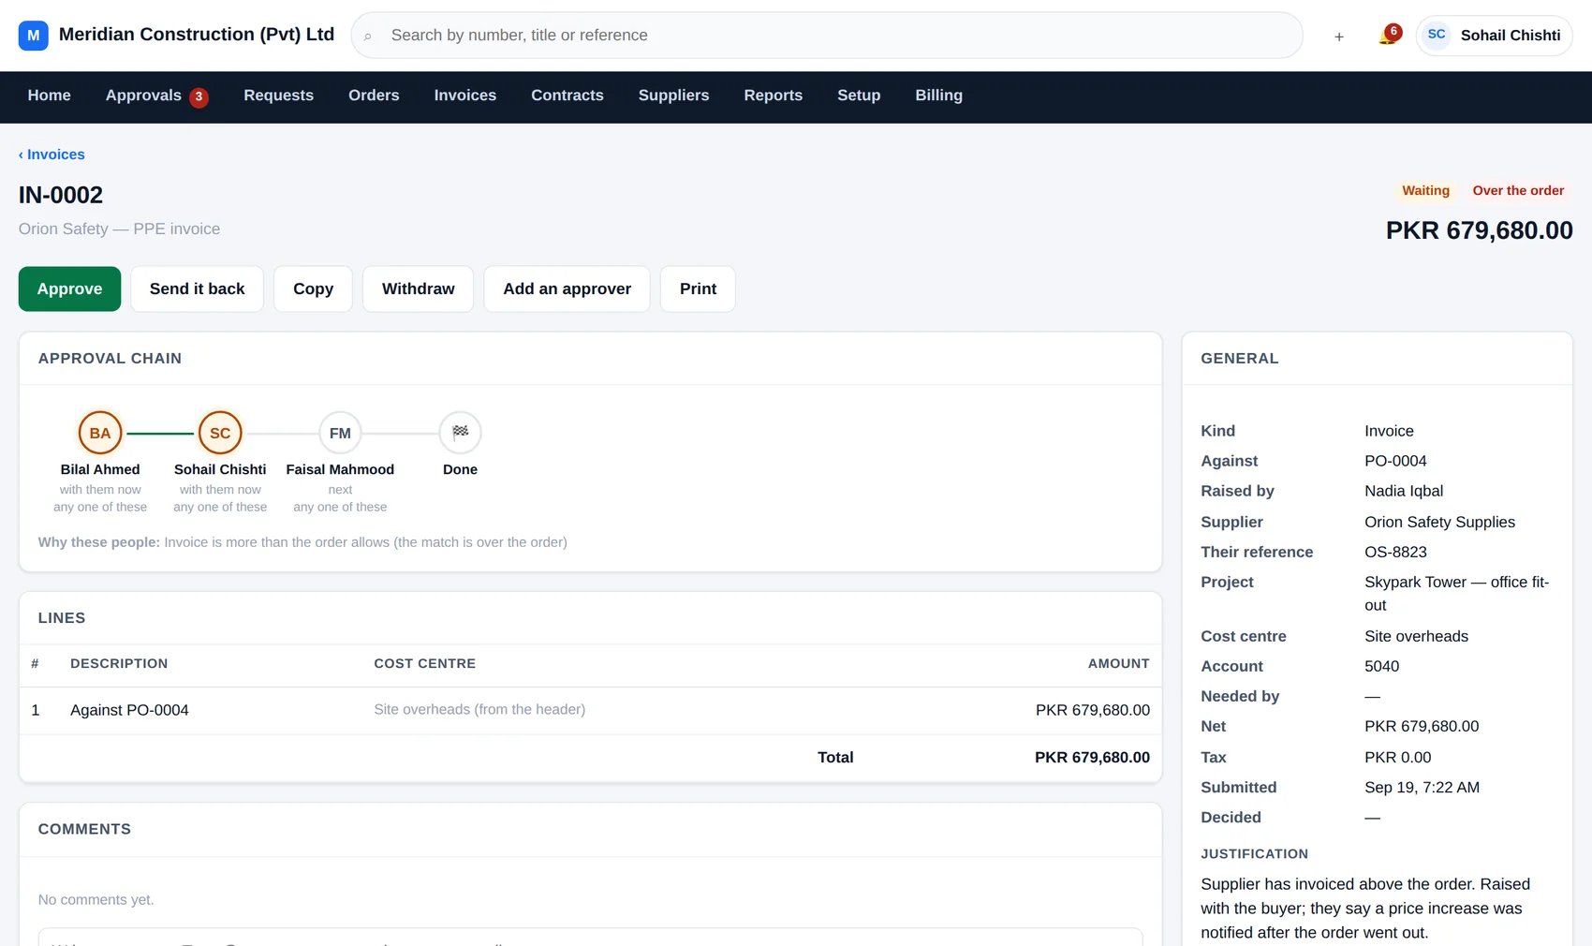Click the plus icon in header
This screenshot has width=1592, height=946.
coord(1339,37)
